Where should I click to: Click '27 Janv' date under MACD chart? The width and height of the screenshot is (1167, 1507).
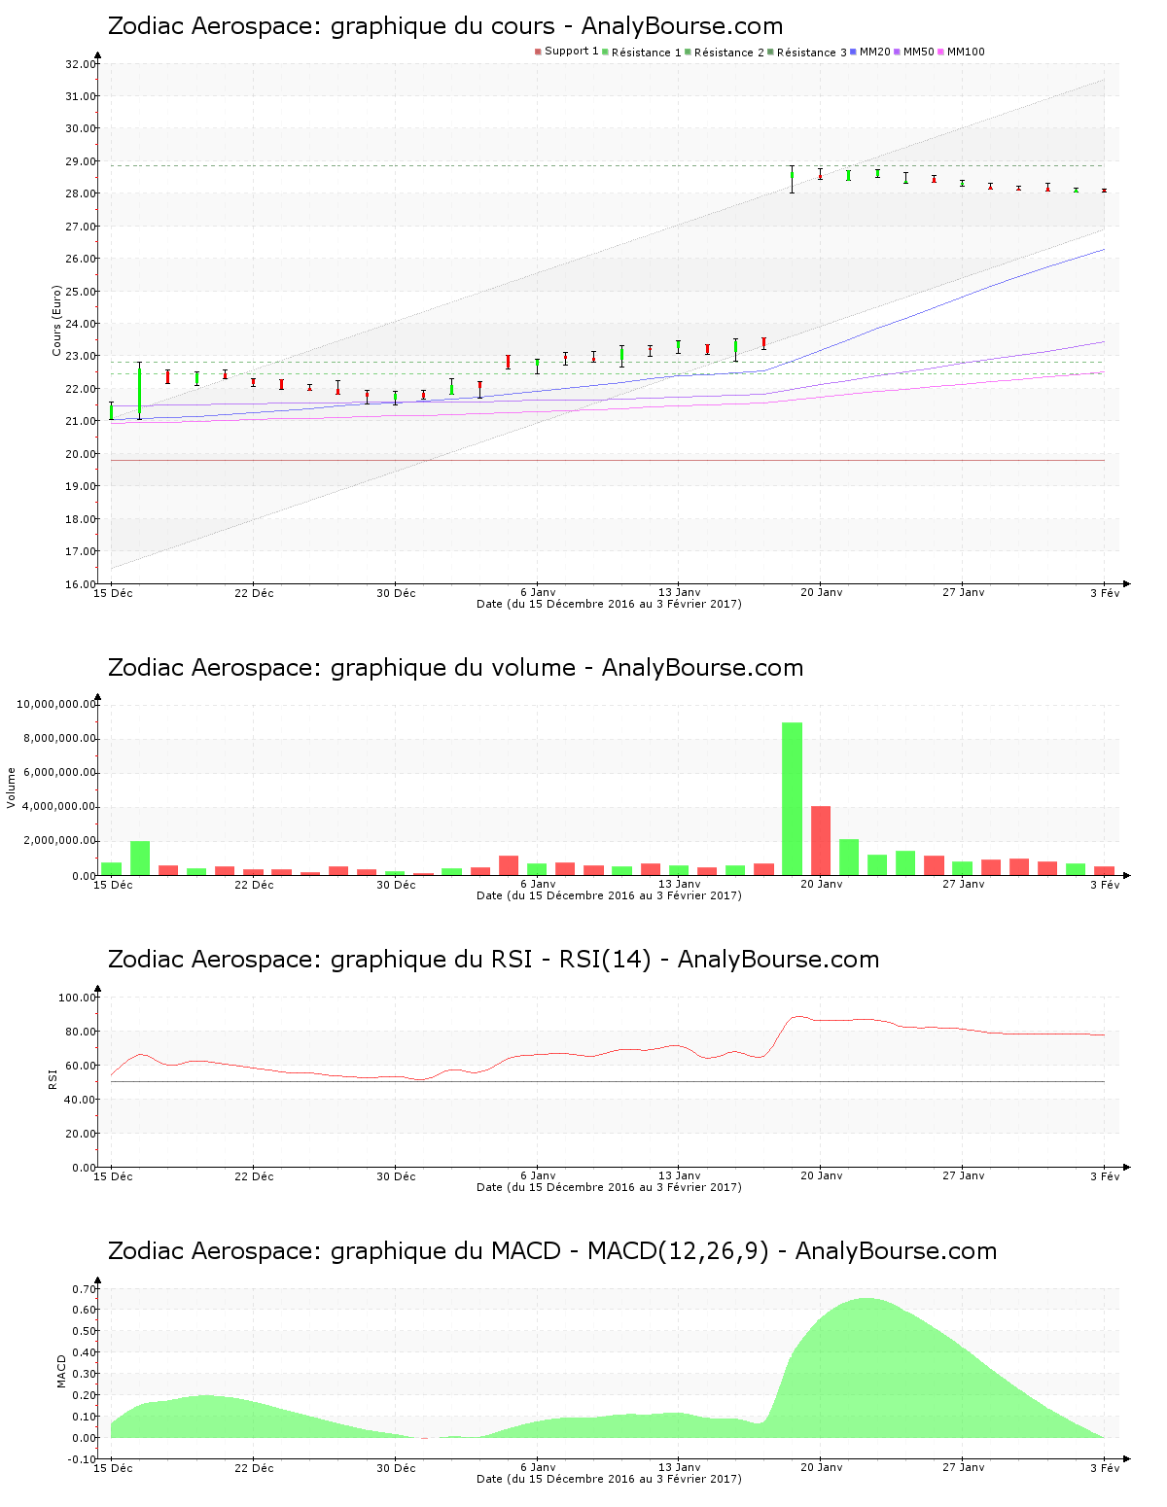click(x=964, y=1468)
